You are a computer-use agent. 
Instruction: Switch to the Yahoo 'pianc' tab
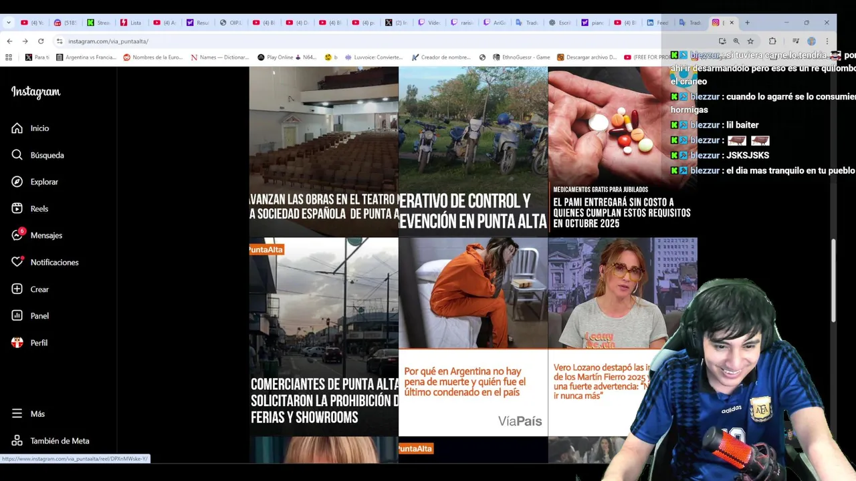pos(593,23)
